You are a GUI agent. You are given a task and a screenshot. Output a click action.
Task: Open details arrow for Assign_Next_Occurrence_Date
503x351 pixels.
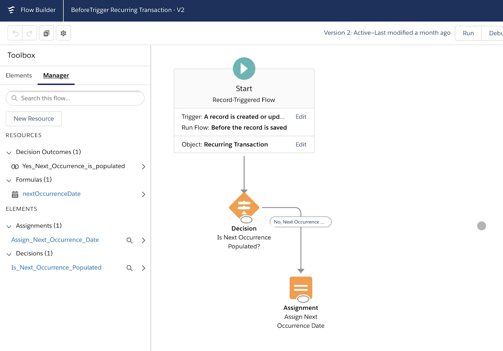(143, 240)
